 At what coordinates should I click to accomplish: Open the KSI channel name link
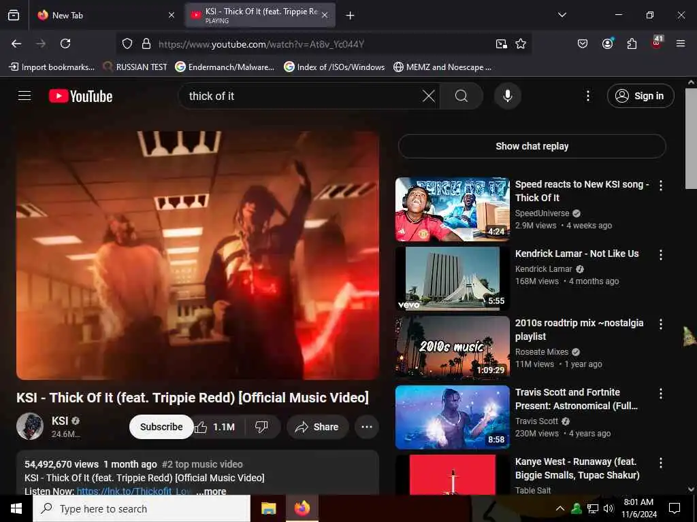(60, 421)
